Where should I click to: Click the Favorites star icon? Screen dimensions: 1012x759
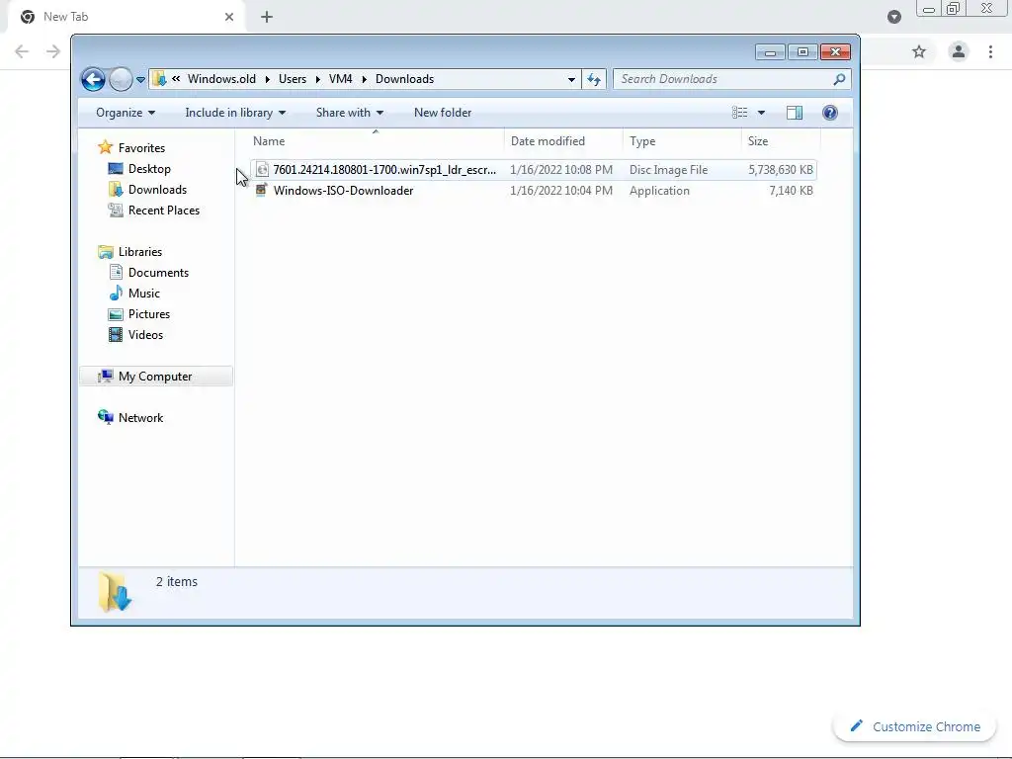coord(105,147)
